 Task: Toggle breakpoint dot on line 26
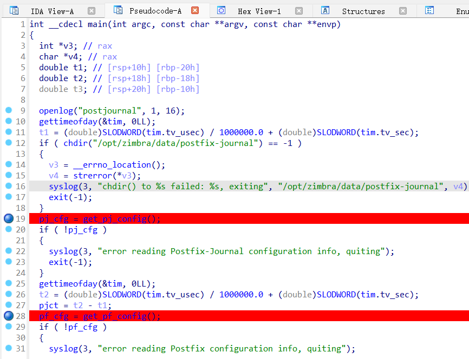coord(9,294)
